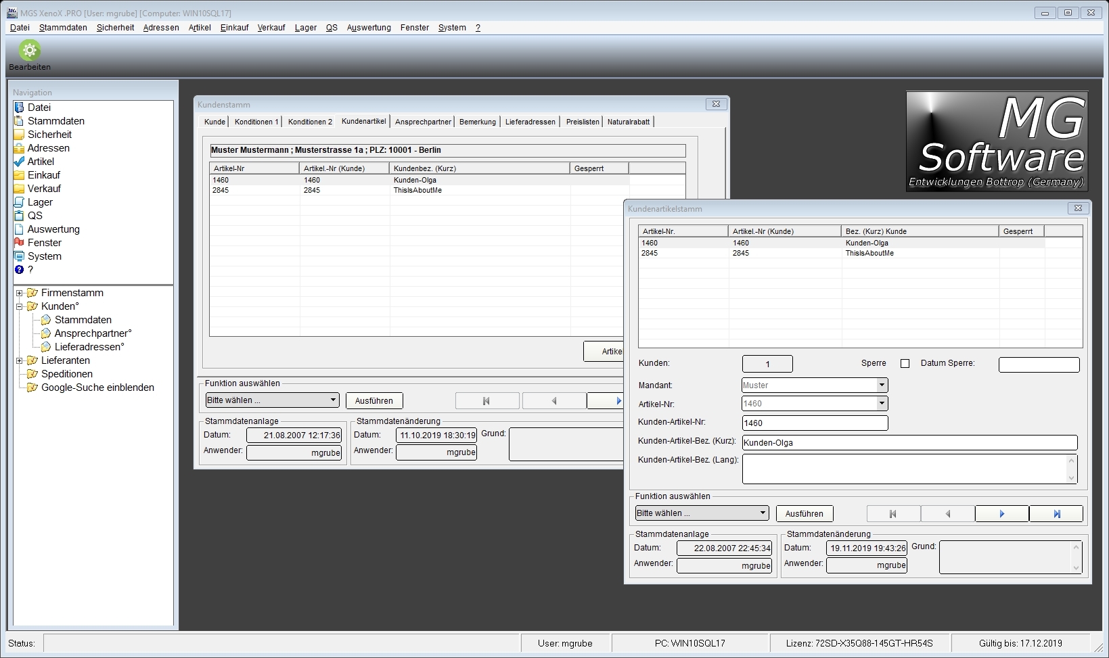Expand the Lieferanten tree node
1109x658 pixels.
click(x=20, y=361)
